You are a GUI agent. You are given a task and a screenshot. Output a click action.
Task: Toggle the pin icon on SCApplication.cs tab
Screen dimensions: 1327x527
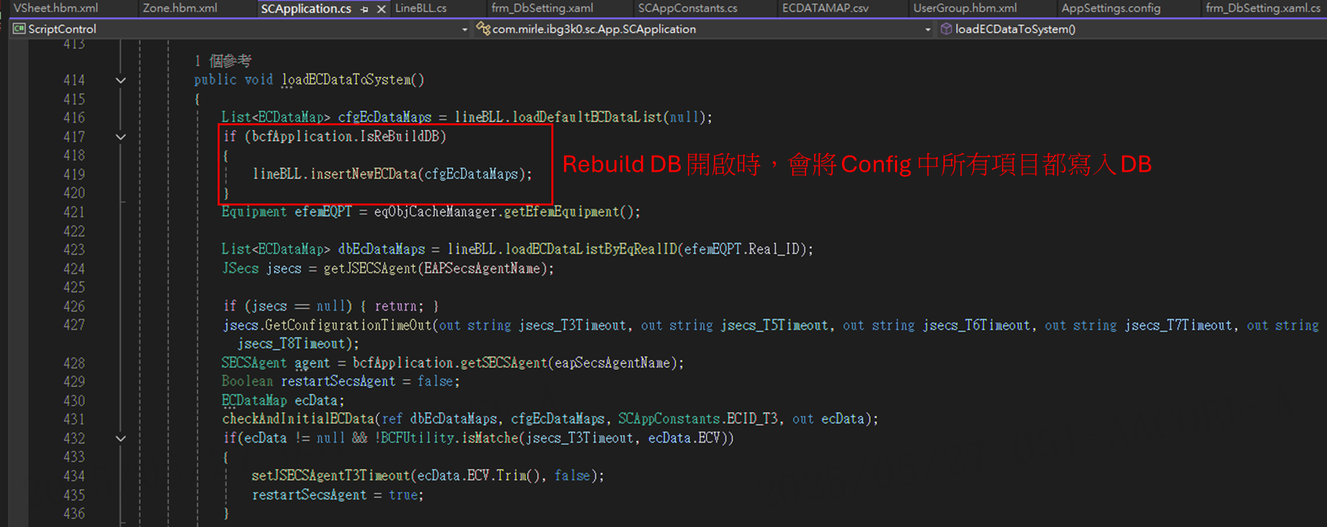[x=364, y=9]
